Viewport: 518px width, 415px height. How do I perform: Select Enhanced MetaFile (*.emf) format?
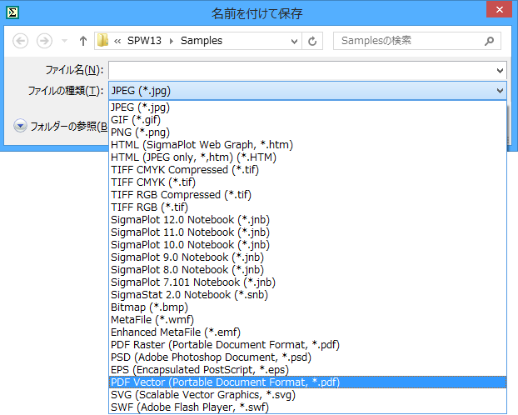(307, 332)
